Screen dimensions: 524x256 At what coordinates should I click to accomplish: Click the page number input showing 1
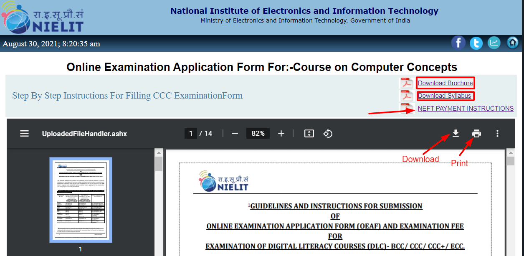191,133
